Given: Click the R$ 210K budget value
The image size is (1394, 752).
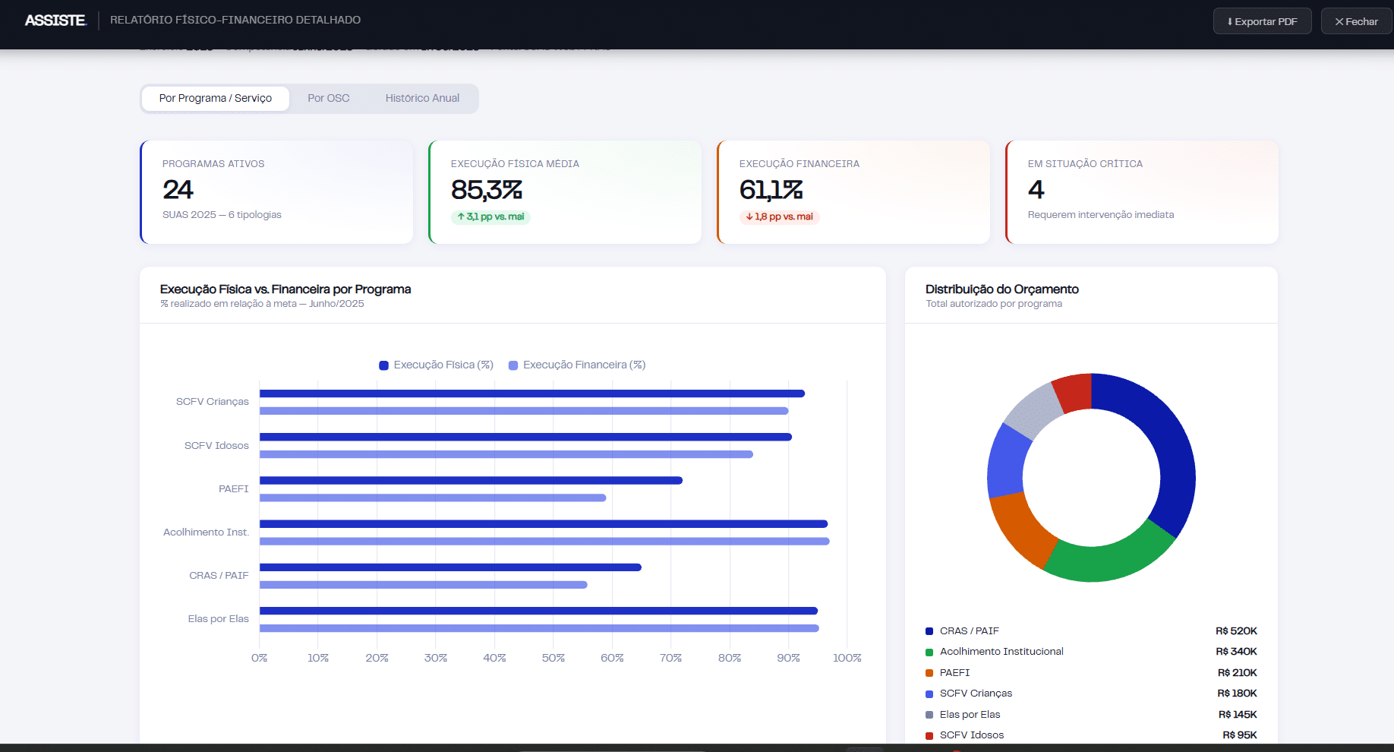Looking at the screenshot, I should click(x=1238, y=673).
